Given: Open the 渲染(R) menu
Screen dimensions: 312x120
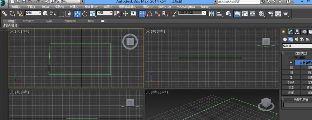Looking at the screenshot, I should (x=148, y=7).
